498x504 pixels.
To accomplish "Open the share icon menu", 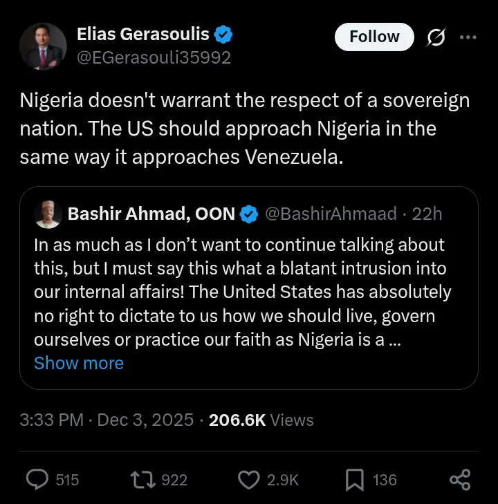I will tap(459, 479).
